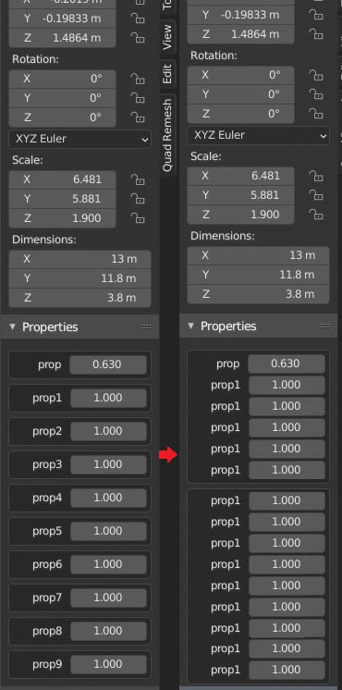Click prop 0.630 slider in left panel

108,364
